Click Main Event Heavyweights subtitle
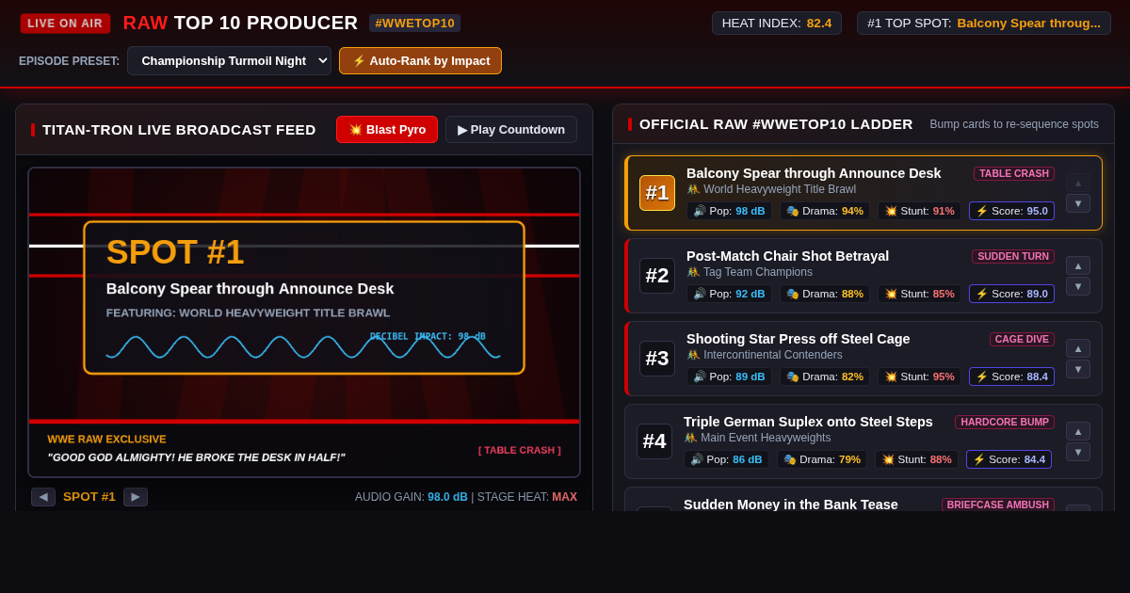Viewport: 1130px width, 593px height. point(757,438)
